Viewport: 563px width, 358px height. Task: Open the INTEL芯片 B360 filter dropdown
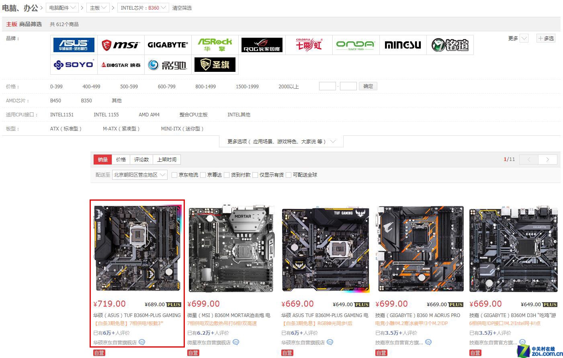(143, 8)
